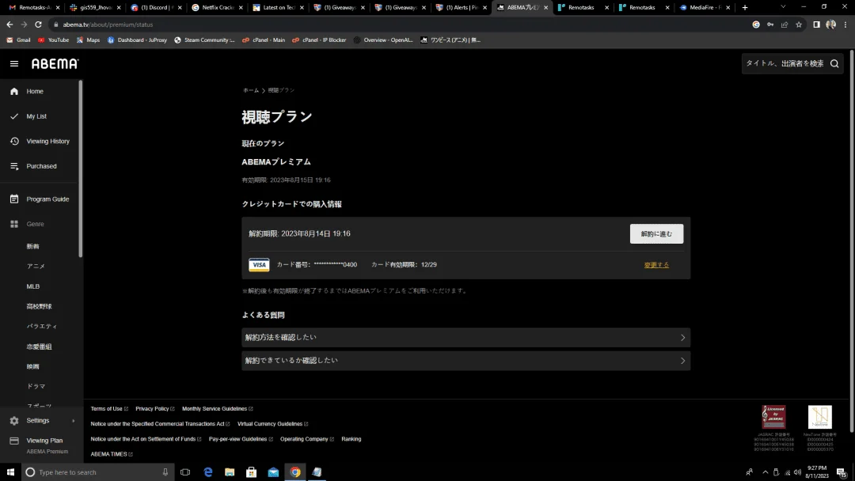Screen dimensions: 855x481
Task: Expand the Settings submenu arrow
Action: tap(73, 421)
